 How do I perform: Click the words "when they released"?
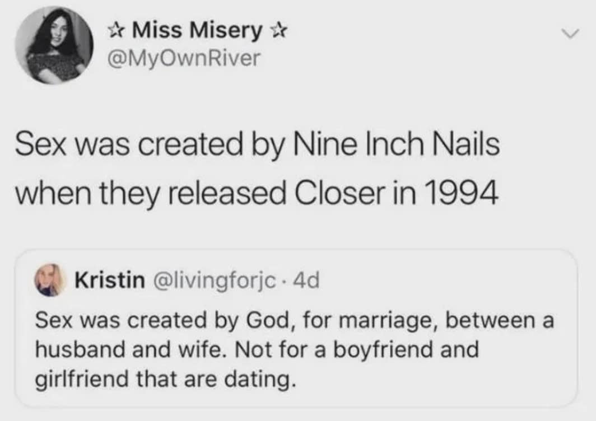click(x=141, y=193)
